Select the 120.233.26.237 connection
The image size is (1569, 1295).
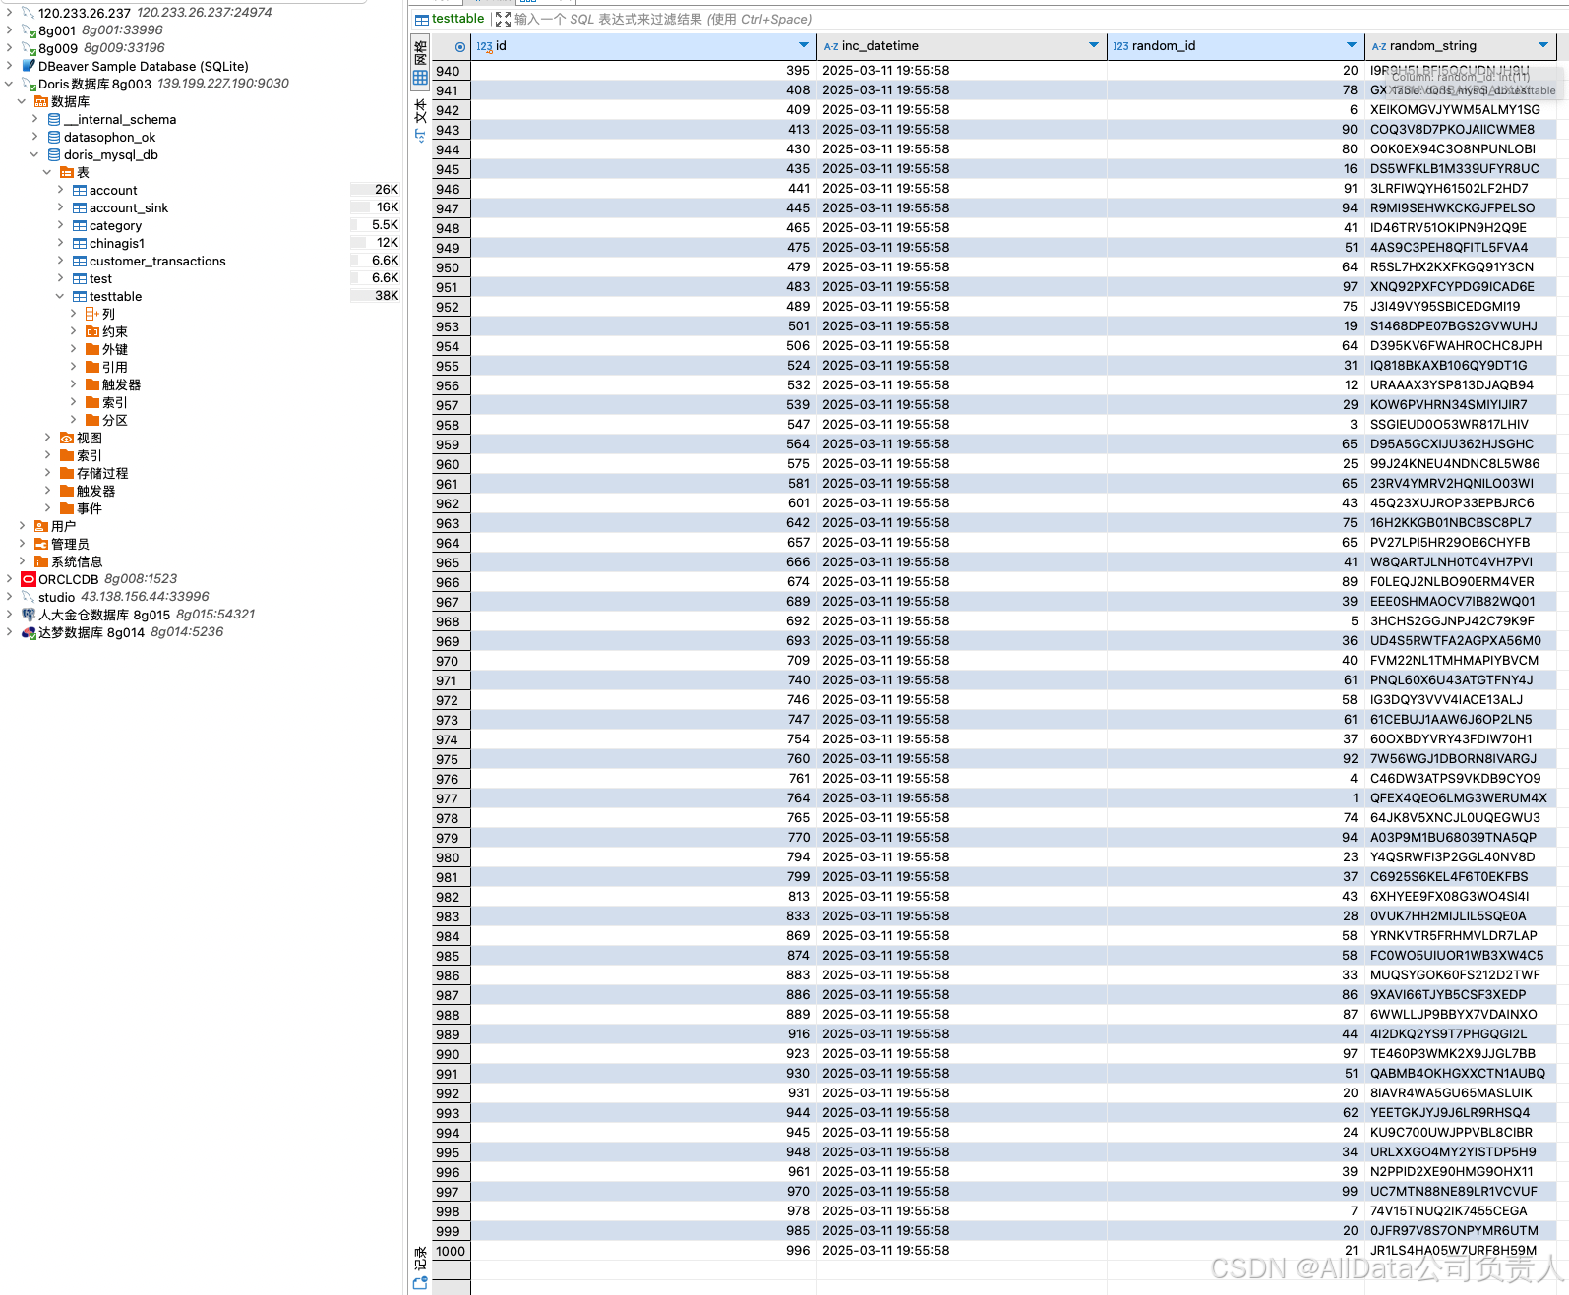point(85,14)
